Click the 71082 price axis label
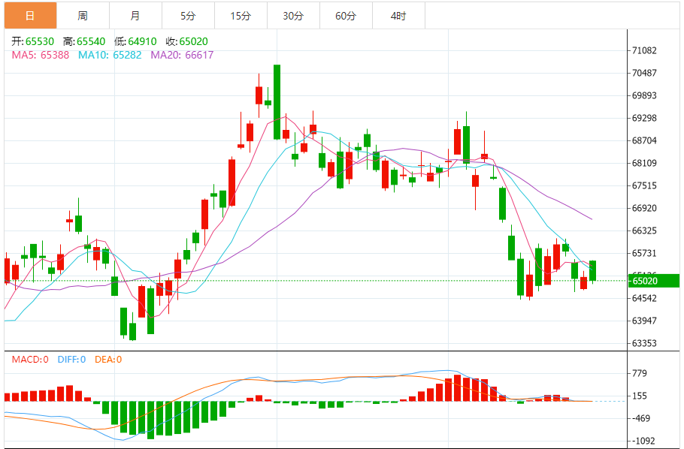 pos(644,50)
